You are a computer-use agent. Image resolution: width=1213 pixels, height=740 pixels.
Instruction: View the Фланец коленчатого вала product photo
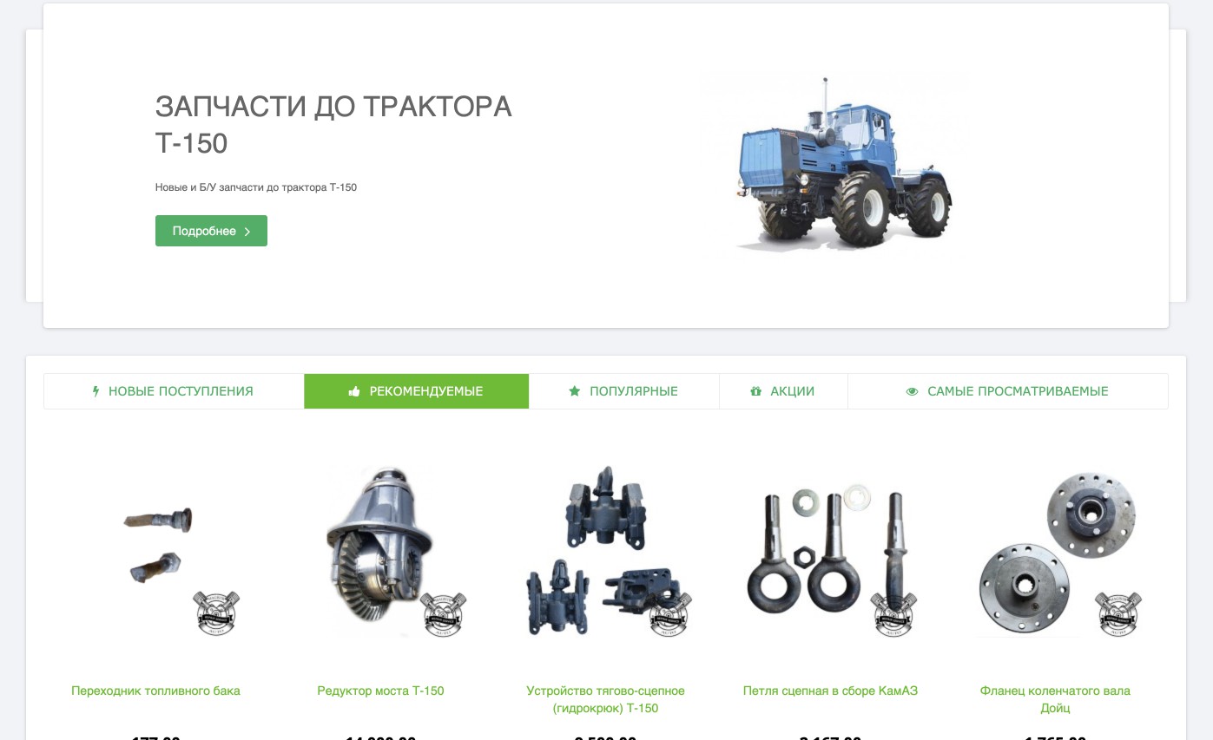tap(1055, 550)
